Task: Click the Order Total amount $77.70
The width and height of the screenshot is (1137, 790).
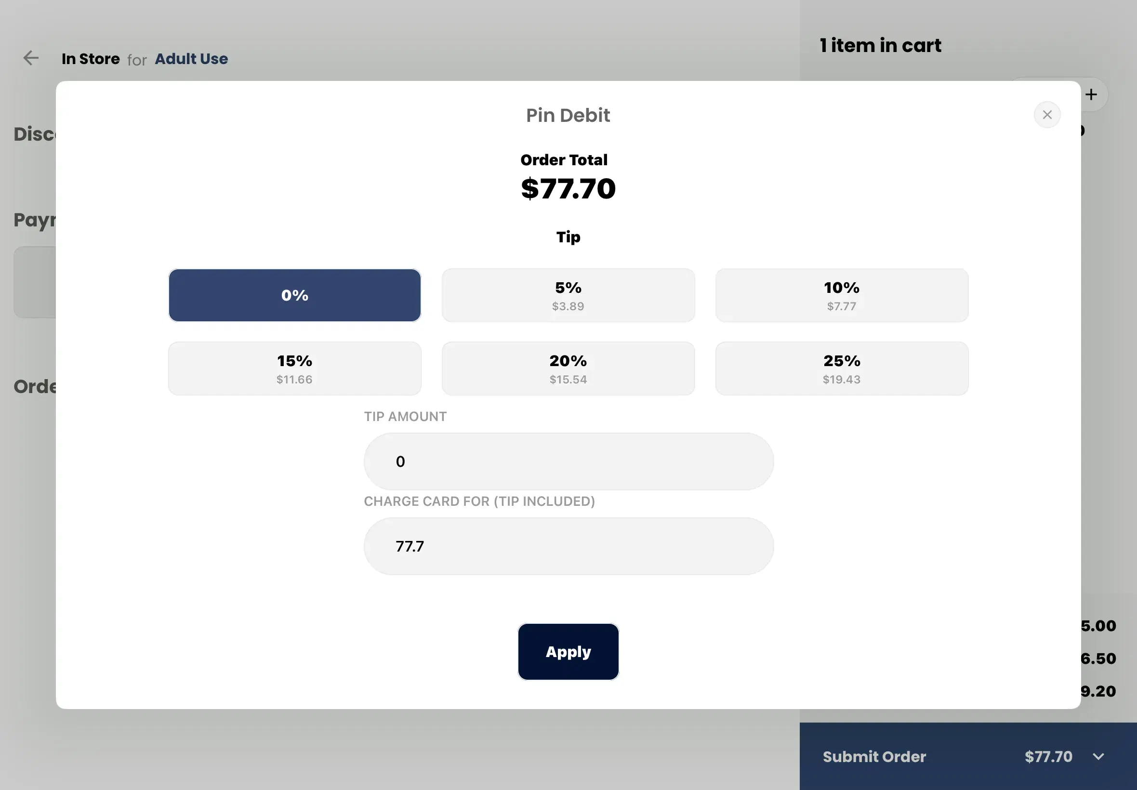Action: [567, 188]
